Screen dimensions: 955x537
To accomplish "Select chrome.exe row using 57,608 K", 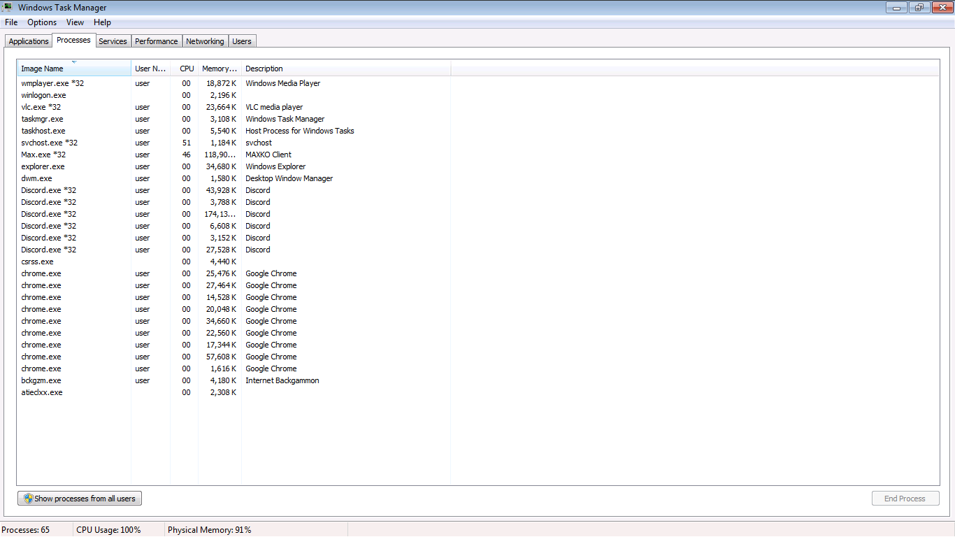I will [x=234, y=357].
